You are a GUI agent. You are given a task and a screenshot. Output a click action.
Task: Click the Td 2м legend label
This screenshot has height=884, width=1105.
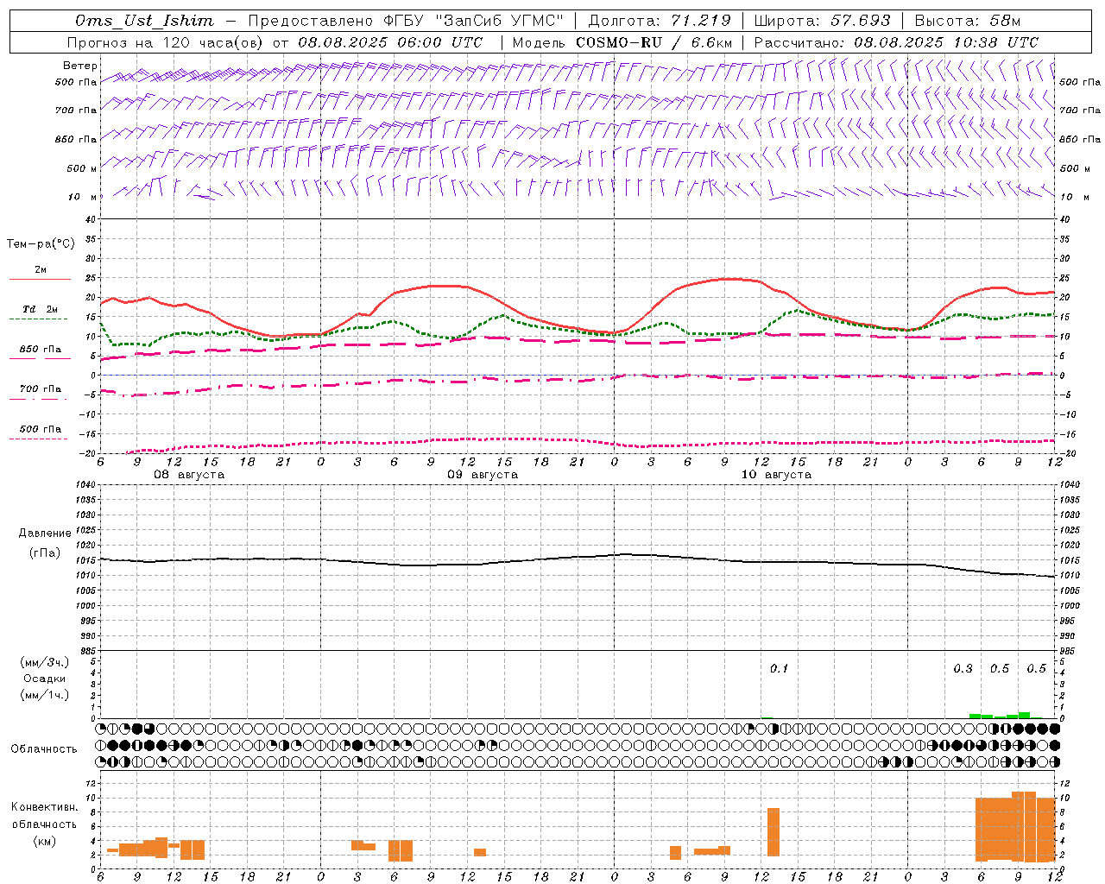tap(40, 309)
